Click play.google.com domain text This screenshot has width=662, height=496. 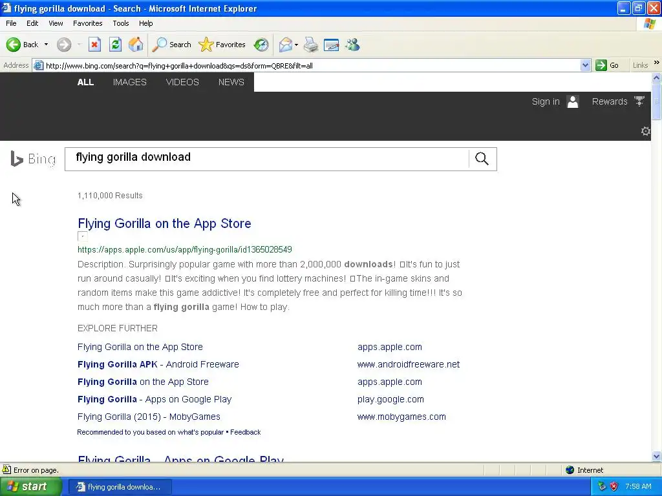(x=390, y=399)
